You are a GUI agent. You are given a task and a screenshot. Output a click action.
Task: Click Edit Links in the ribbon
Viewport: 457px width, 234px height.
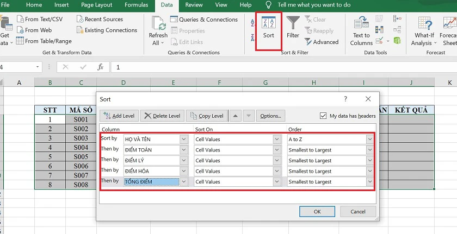click(x=187, y=42)
